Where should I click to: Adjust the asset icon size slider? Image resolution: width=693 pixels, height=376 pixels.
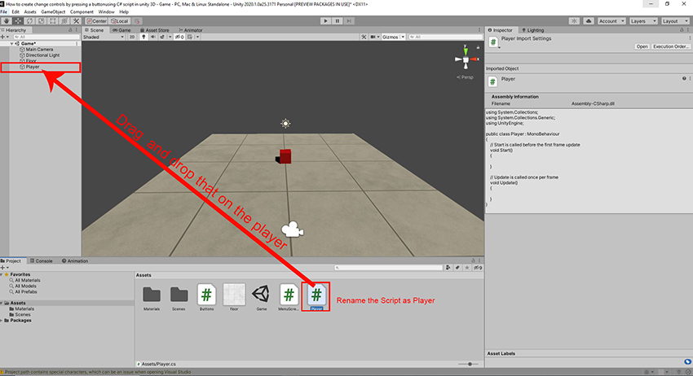pyautogui.click(x=469, y=364)
